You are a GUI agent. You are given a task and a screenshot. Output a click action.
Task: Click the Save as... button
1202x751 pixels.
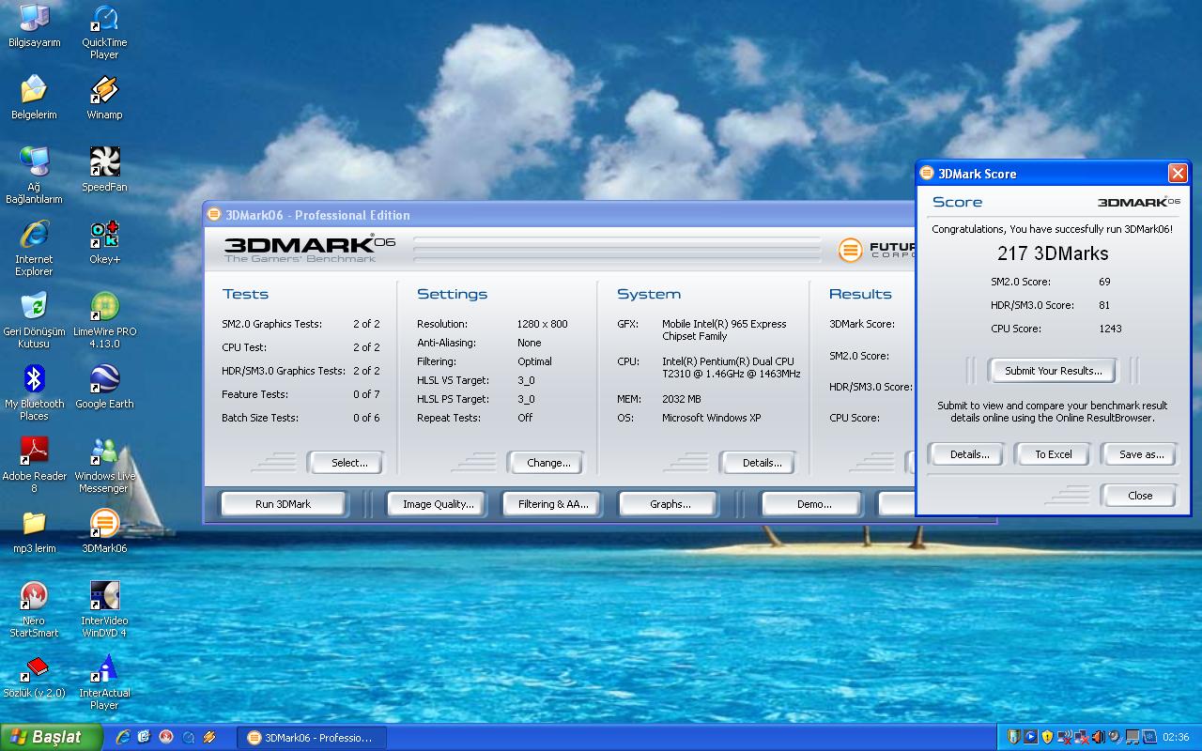(1141, 454)
